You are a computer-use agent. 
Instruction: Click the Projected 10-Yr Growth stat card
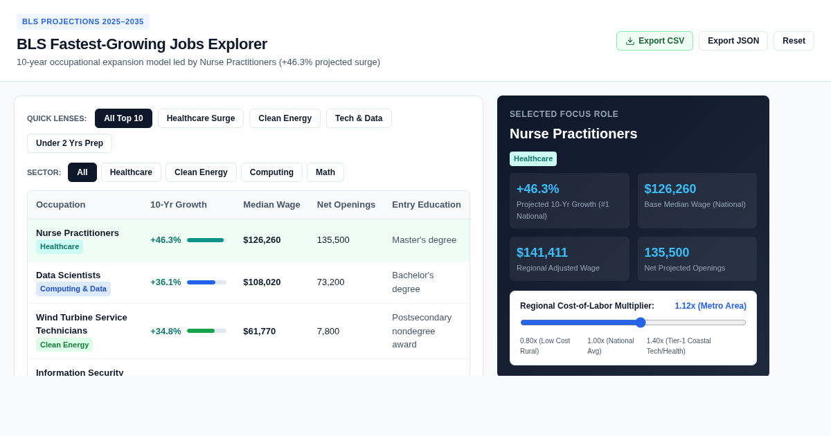tap(569, 201)
